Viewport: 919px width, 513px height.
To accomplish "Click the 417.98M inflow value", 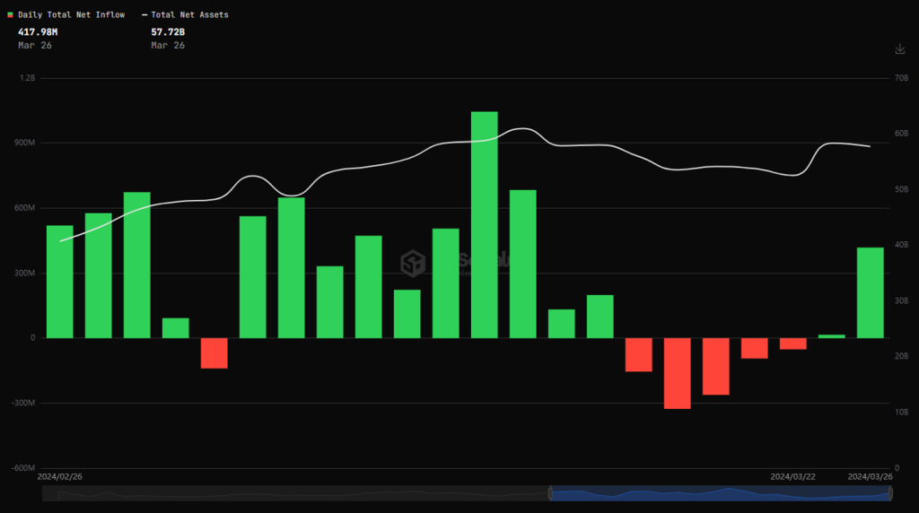I will [x=38, y=32].
